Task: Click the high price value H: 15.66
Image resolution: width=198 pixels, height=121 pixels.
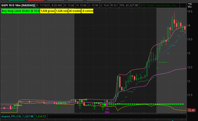Action: 82,6
